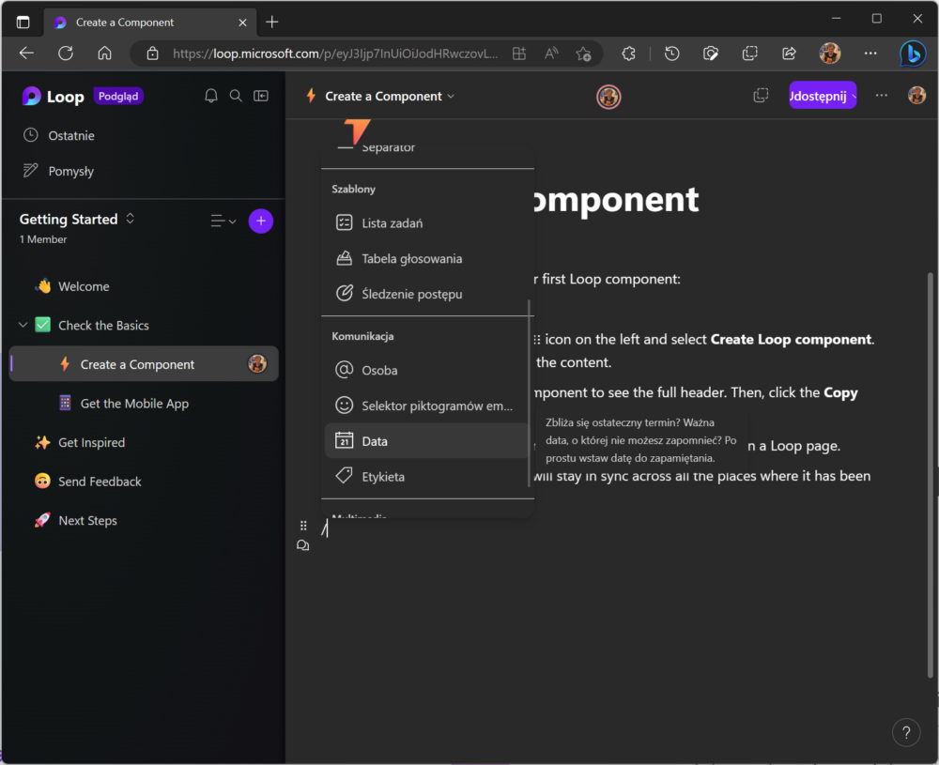
Task: View site information lock icon
Action: click(x=153, y=54)
